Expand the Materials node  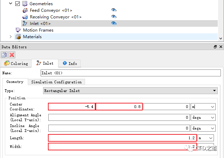click(10, 36)
